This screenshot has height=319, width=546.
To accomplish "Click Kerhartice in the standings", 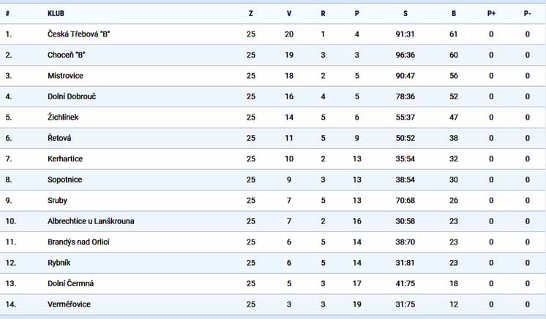I will coord(65,159).
